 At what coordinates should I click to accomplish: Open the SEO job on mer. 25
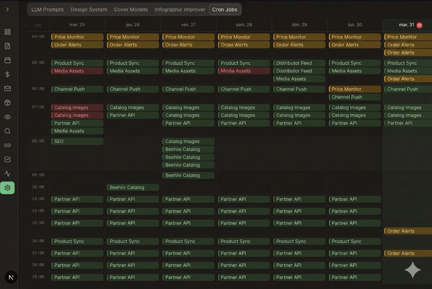[77, 141]
